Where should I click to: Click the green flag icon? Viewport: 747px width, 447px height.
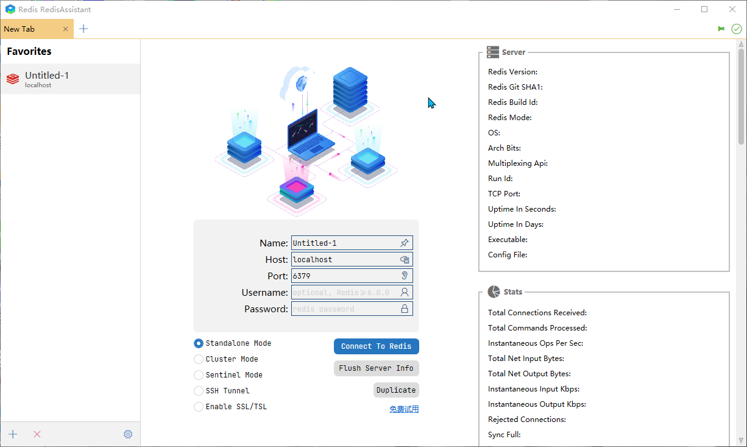point(721,29)
